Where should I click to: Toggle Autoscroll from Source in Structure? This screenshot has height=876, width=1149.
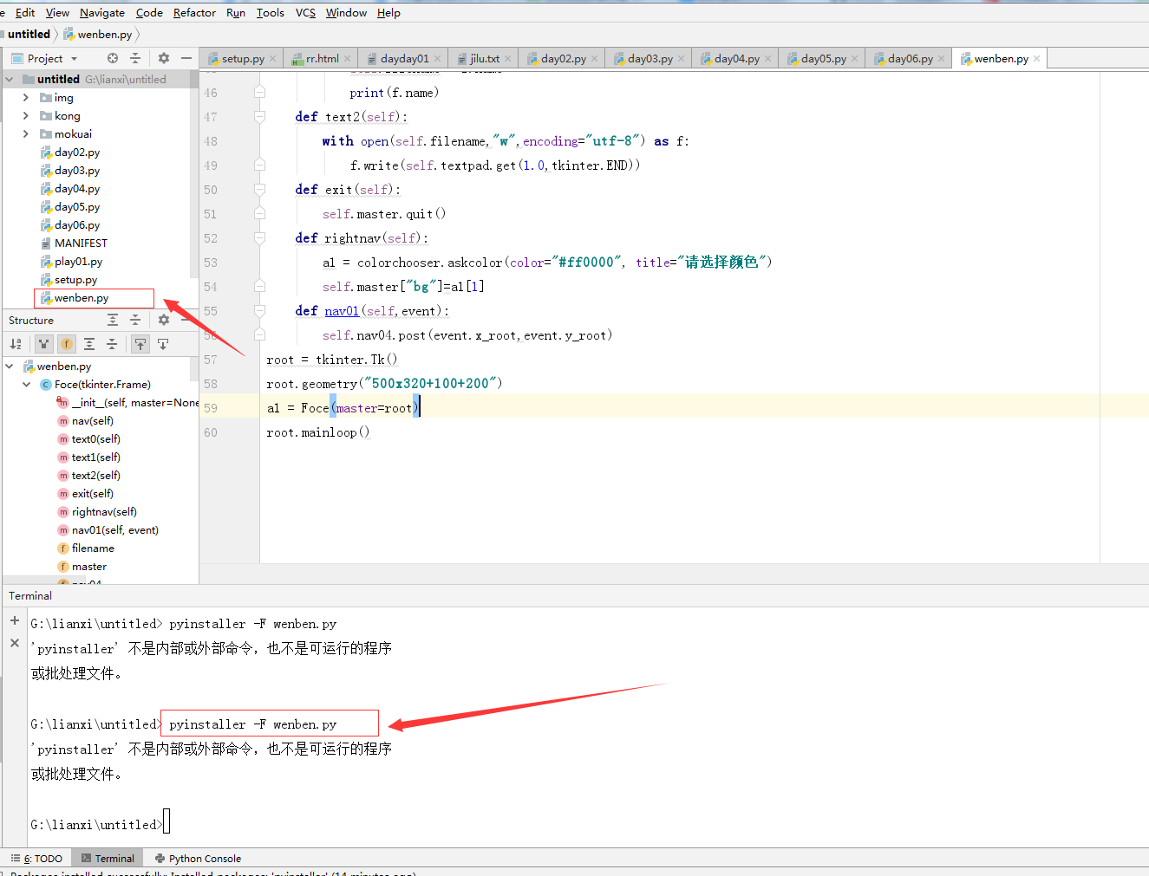[x=163, y=344]
